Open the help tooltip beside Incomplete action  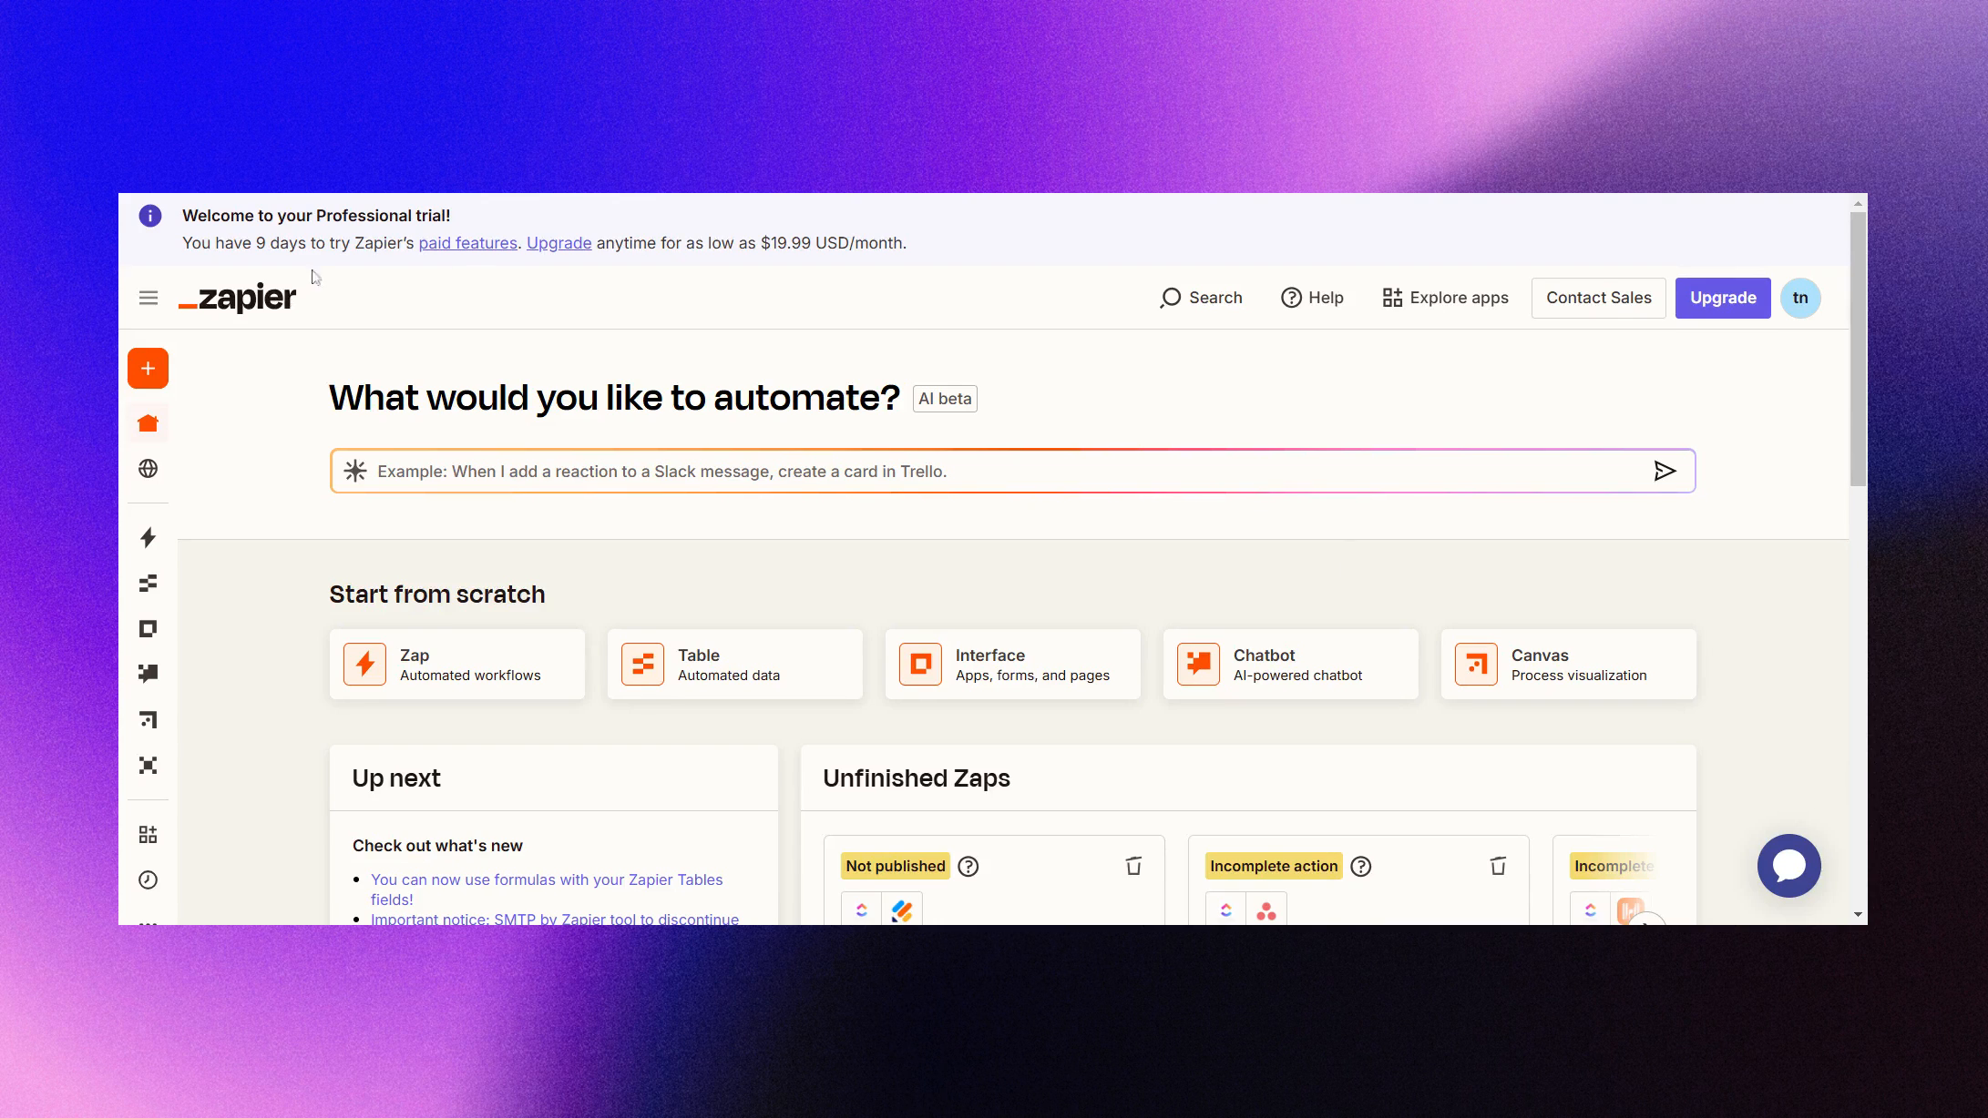coord(1361,866)
